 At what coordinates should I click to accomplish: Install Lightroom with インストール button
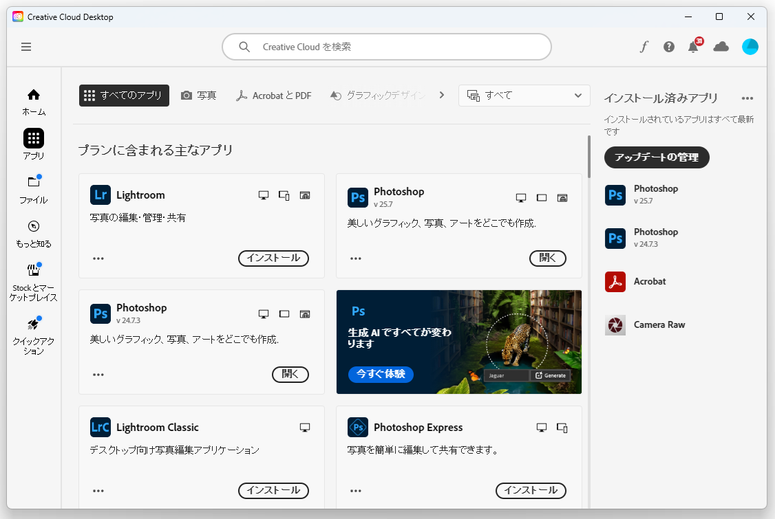[x=273, y=258]
